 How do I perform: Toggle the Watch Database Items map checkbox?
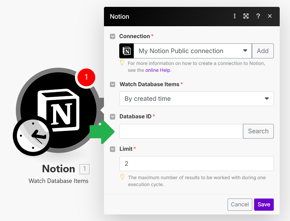[112, 85]
